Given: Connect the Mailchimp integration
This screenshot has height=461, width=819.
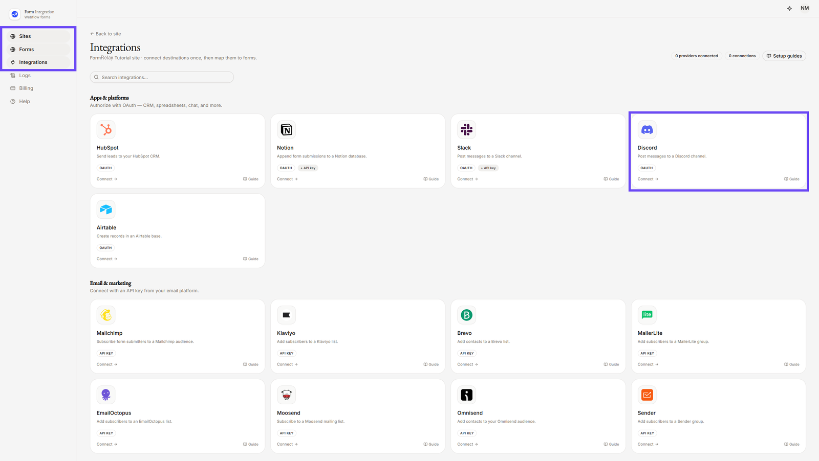Looking at the screenshot, I should coord(107,364).
